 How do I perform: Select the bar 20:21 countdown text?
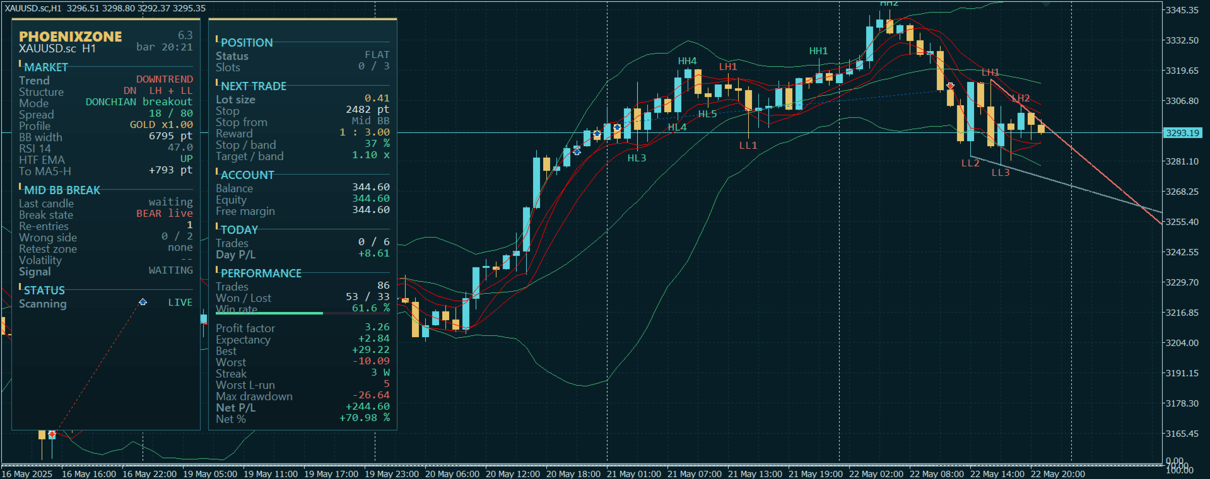click(x=165, y=47)
